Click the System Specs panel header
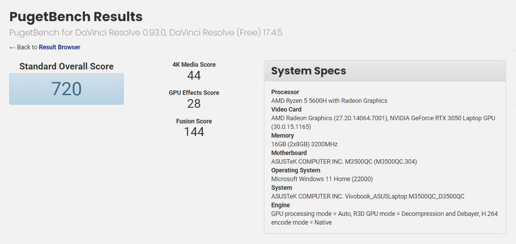Image resolution: width=516 pixels, height=244 pixels. point(384,71)
